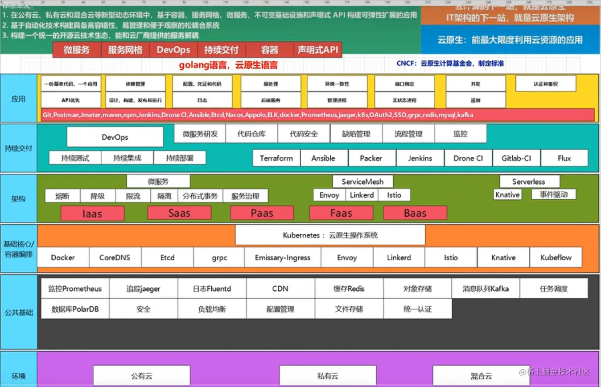The width and height of the screenshot is (601, 387).
Task: Click the 认证和鉴权 box
Action: 546,84
